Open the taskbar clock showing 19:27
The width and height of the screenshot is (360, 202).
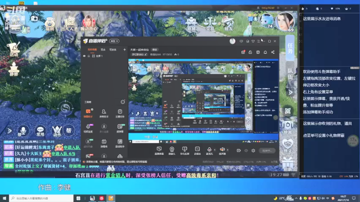(343, 198)
